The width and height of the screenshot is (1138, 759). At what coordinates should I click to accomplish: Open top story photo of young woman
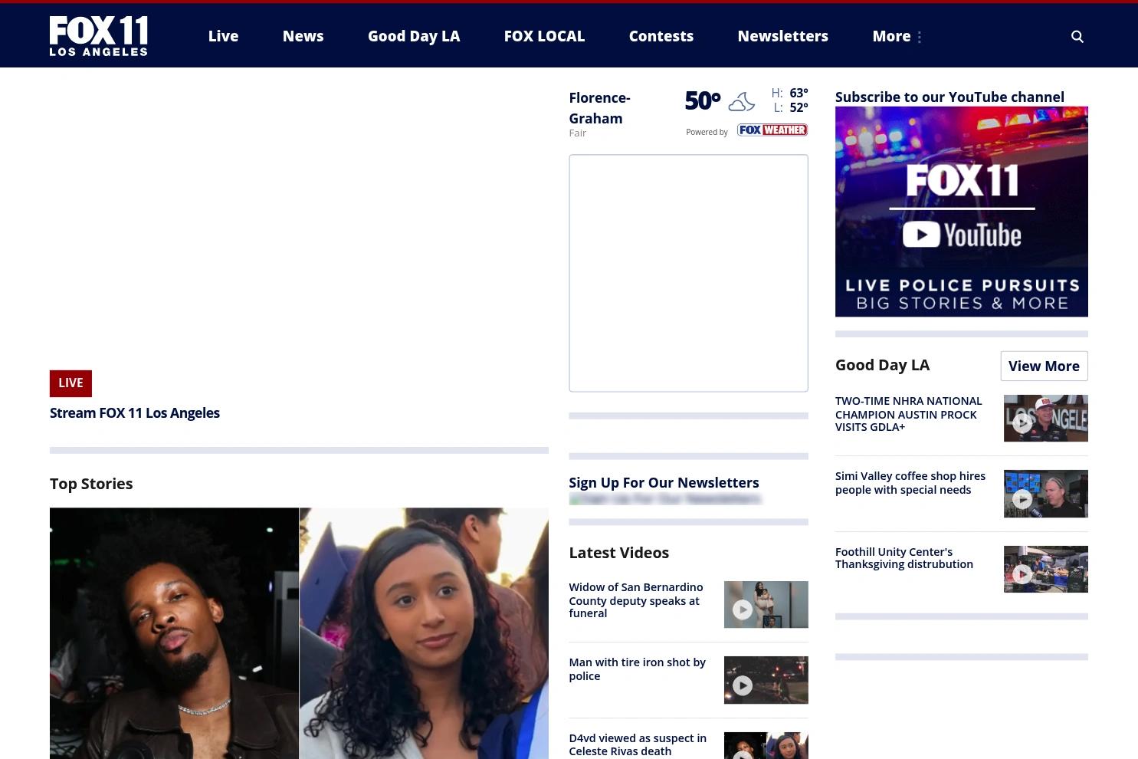tap(424, 633)
